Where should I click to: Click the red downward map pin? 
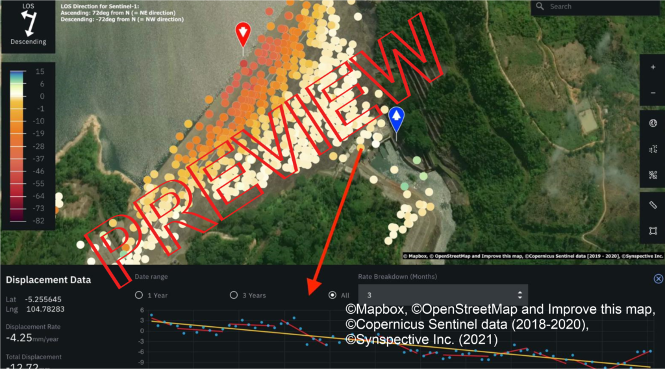[x=243, y=35]
